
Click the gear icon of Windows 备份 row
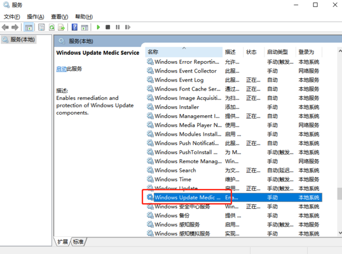(150, 215)
